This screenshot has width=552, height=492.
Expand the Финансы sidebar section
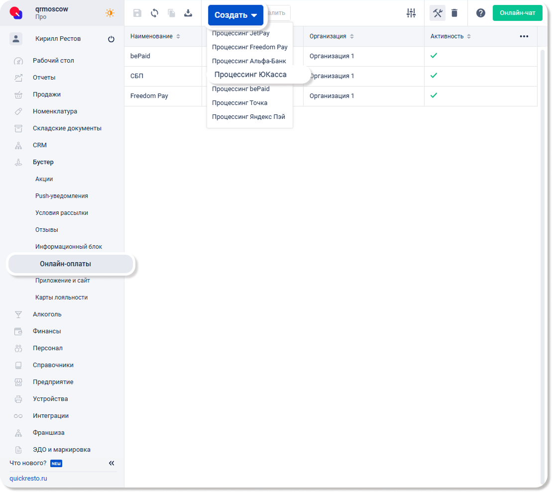pos(47,331)
